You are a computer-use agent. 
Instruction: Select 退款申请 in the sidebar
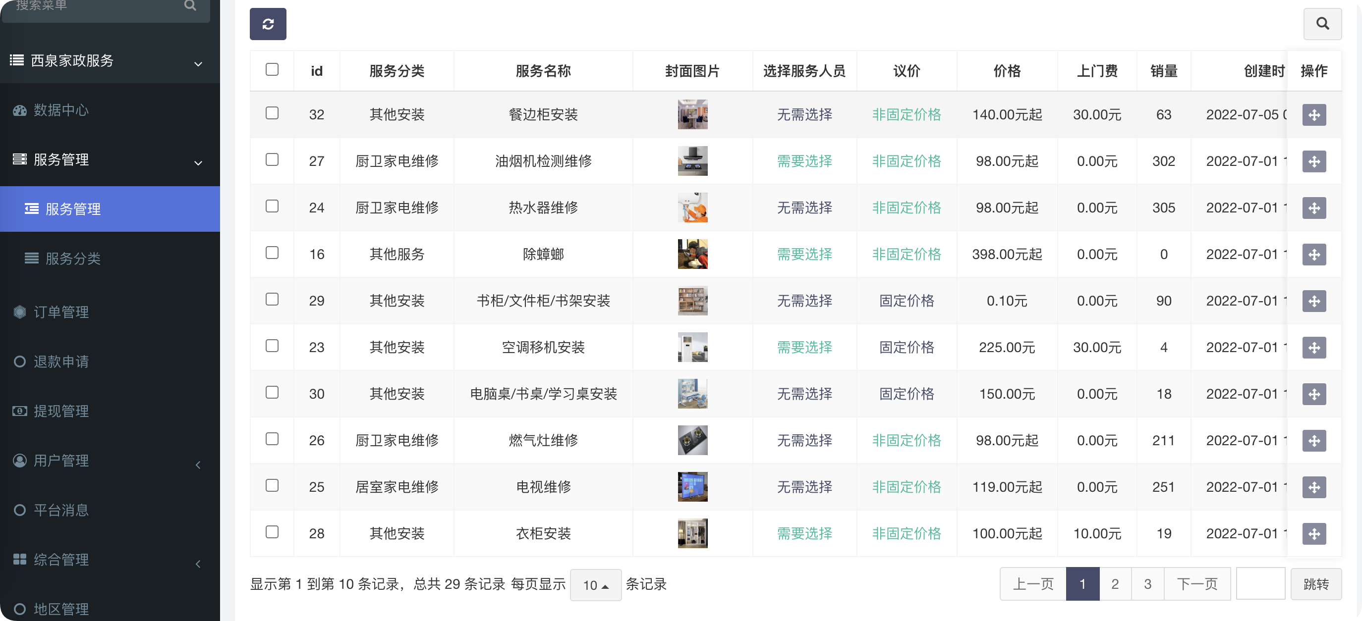[x=61, y=362]
